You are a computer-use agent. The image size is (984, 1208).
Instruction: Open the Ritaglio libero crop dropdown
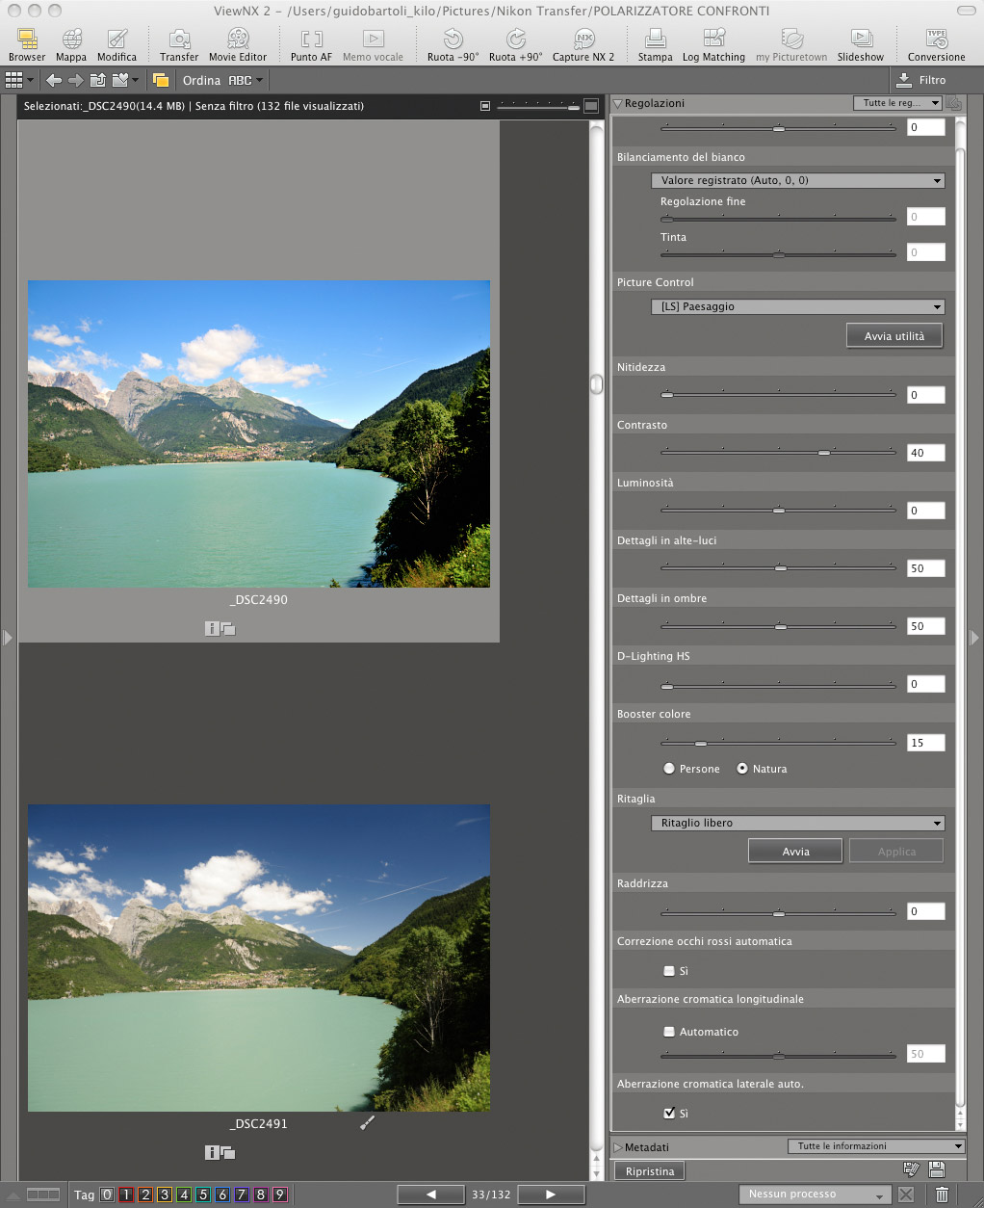click(798, 823)
